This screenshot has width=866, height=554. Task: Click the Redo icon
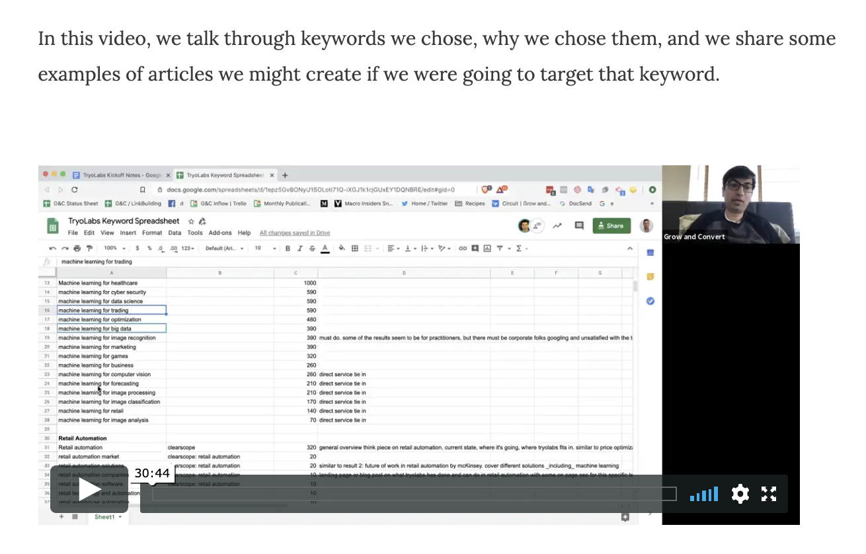[65, 249]
